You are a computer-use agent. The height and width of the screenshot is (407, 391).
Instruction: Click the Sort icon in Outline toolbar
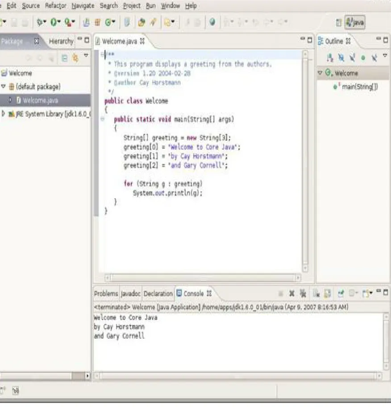coord(330,58)
